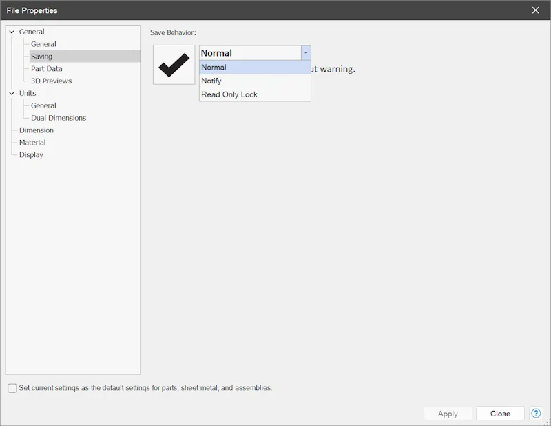The image size is (551, 426).
Task: Click the Apply button
Action: pyautogui.click(x=448, y=414)
